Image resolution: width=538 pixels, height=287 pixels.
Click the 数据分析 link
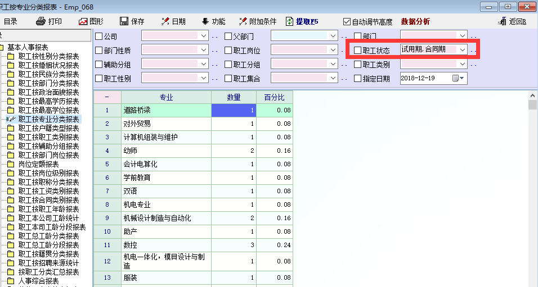(x=415, y=21)
